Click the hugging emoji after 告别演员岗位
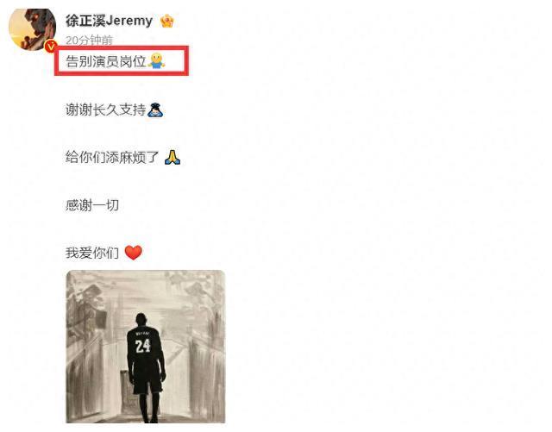Screen dimensions: 552x432 click(x=156, y=60)
